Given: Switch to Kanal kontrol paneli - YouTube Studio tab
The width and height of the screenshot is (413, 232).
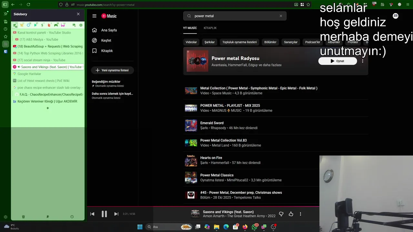Looking at the screenshot, I should [x=48, y=33].
